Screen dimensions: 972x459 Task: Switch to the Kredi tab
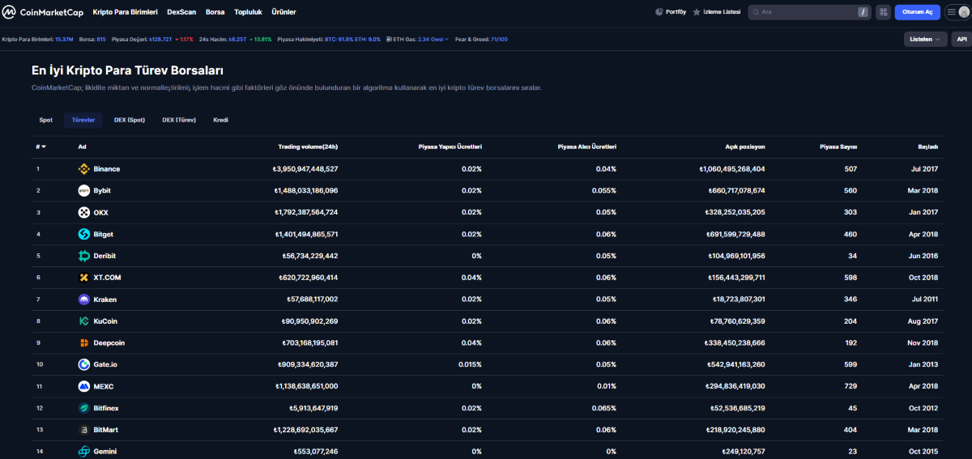pyautogui.click(x=220, y=120)
